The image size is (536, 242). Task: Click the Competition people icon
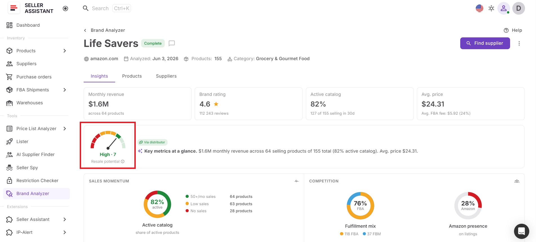click(517, 181)
